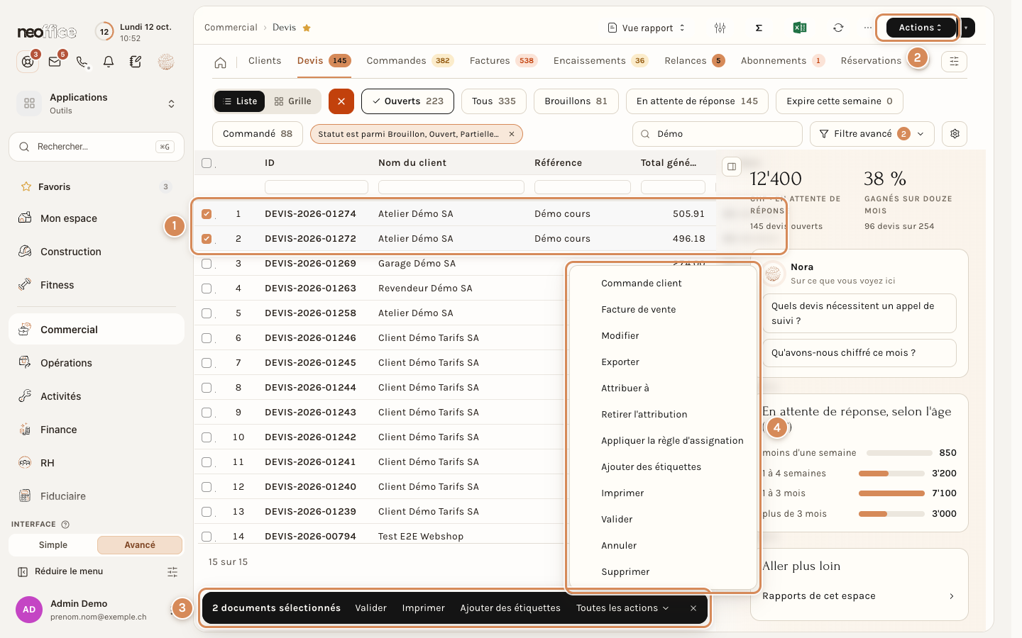The width and height of the screenshot is (1022, 638).
Task: Open the sum totals sigma icon
Action: (x=759, y=28)
